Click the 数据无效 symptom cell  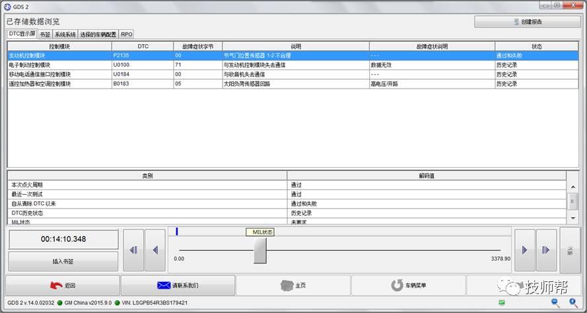(381, 65)
